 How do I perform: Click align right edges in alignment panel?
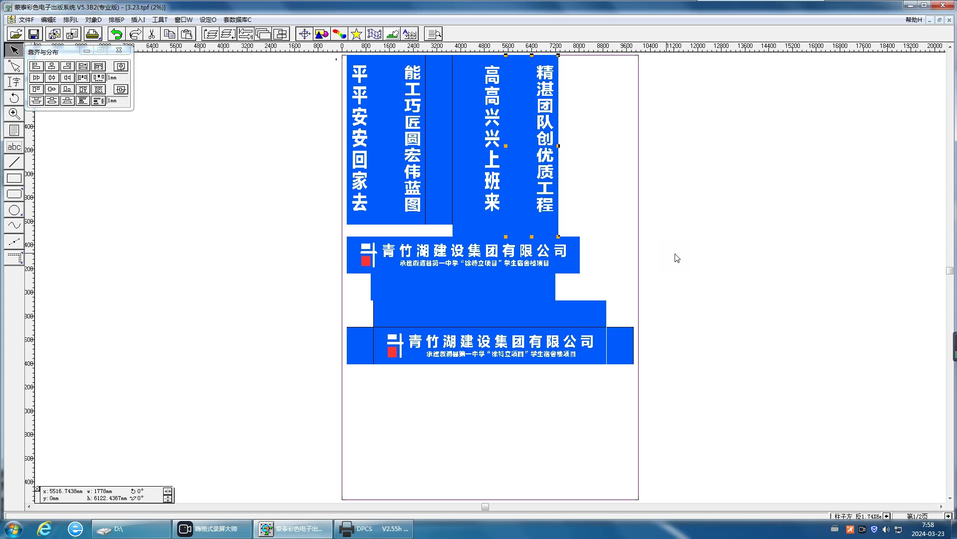pyautogui.click(x=67, y=66)
